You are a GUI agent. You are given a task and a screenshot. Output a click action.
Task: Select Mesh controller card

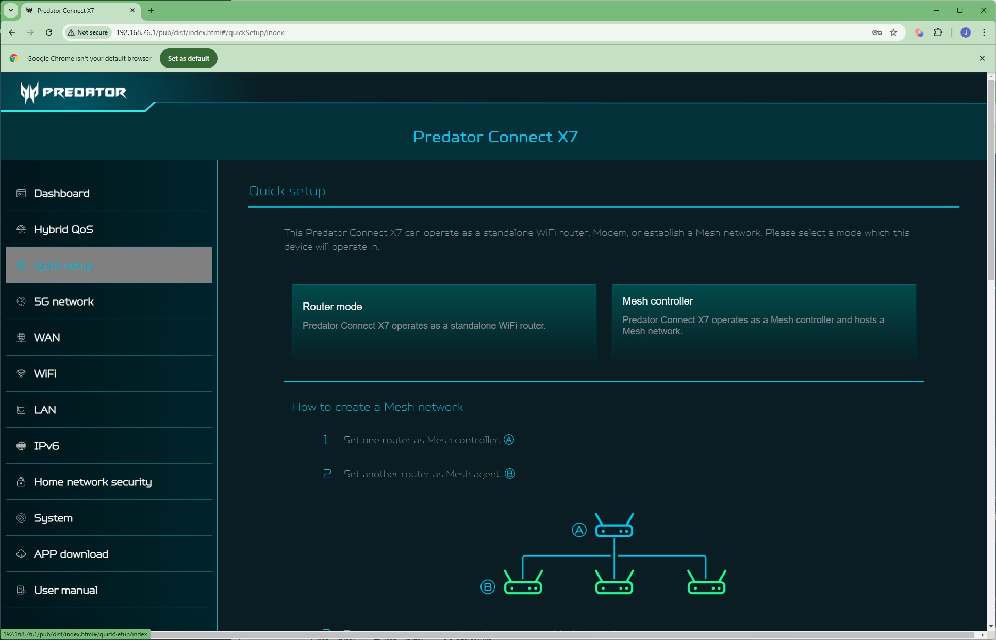pos(763,321)
